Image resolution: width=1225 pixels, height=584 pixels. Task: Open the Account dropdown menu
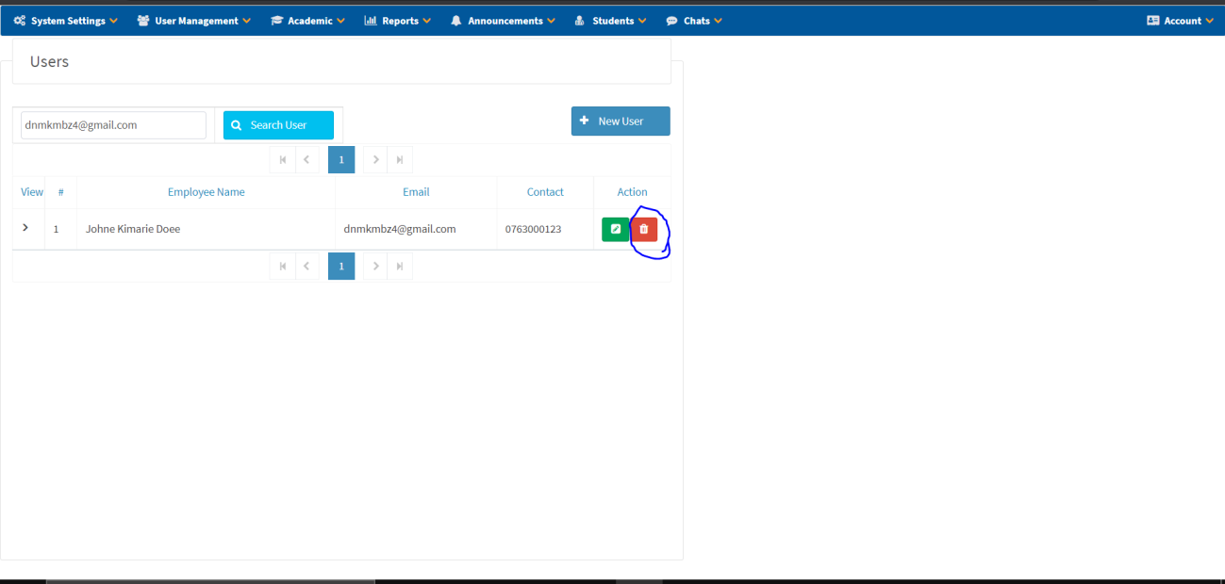(x=1180, y=21)
